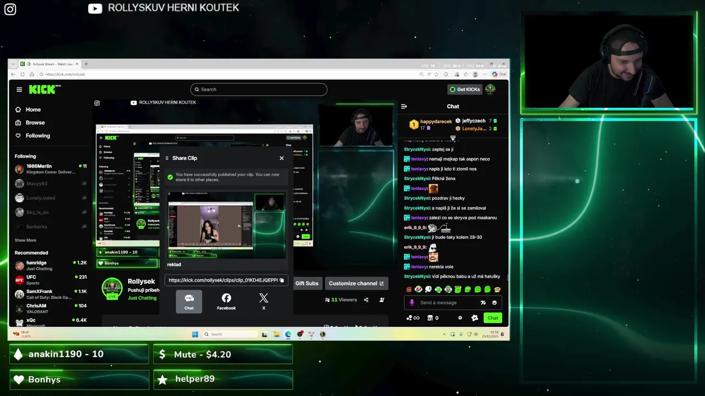The height and width of the screenshot is (396, 705).
Task: Click the channel points infinity icon
Action: pyautogui.click(x=413, y=318)
